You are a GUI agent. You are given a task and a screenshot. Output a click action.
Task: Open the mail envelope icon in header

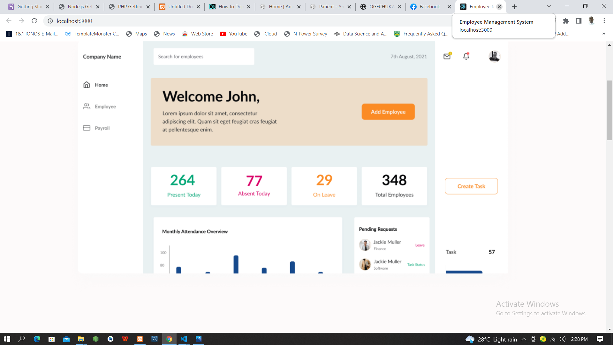447,56
